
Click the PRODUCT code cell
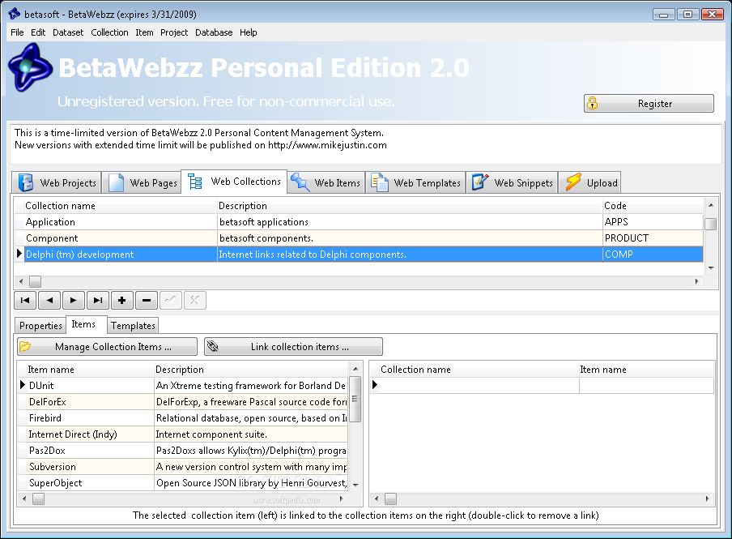[653, 238]
